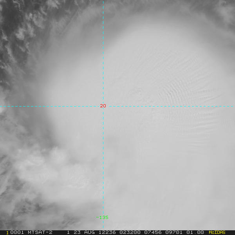Click the yellow 1 frame indicator
This screenshot has height=235, width=235.
click(x=7, y=233)
